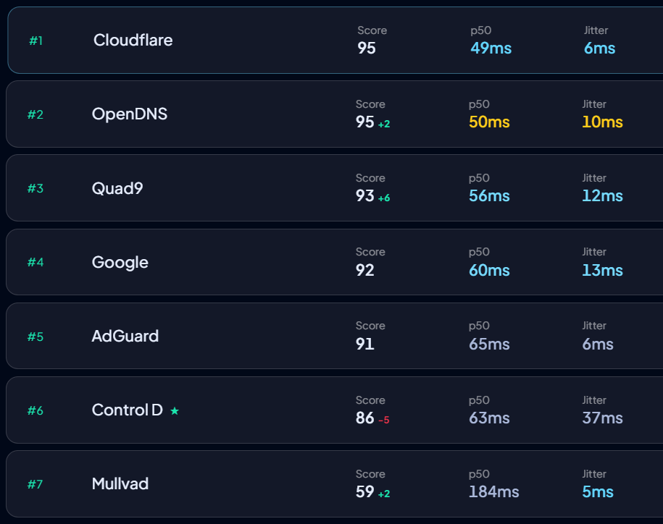Click Mullvad +2 score change

(x=384, y=494)
